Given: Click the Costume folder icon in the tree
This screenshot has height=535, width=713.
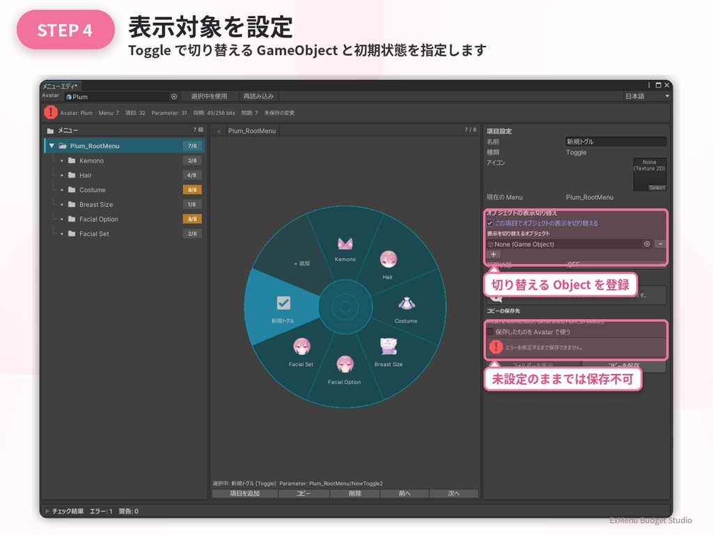Looking at the screenshot, I should click(x=72, y=189).
